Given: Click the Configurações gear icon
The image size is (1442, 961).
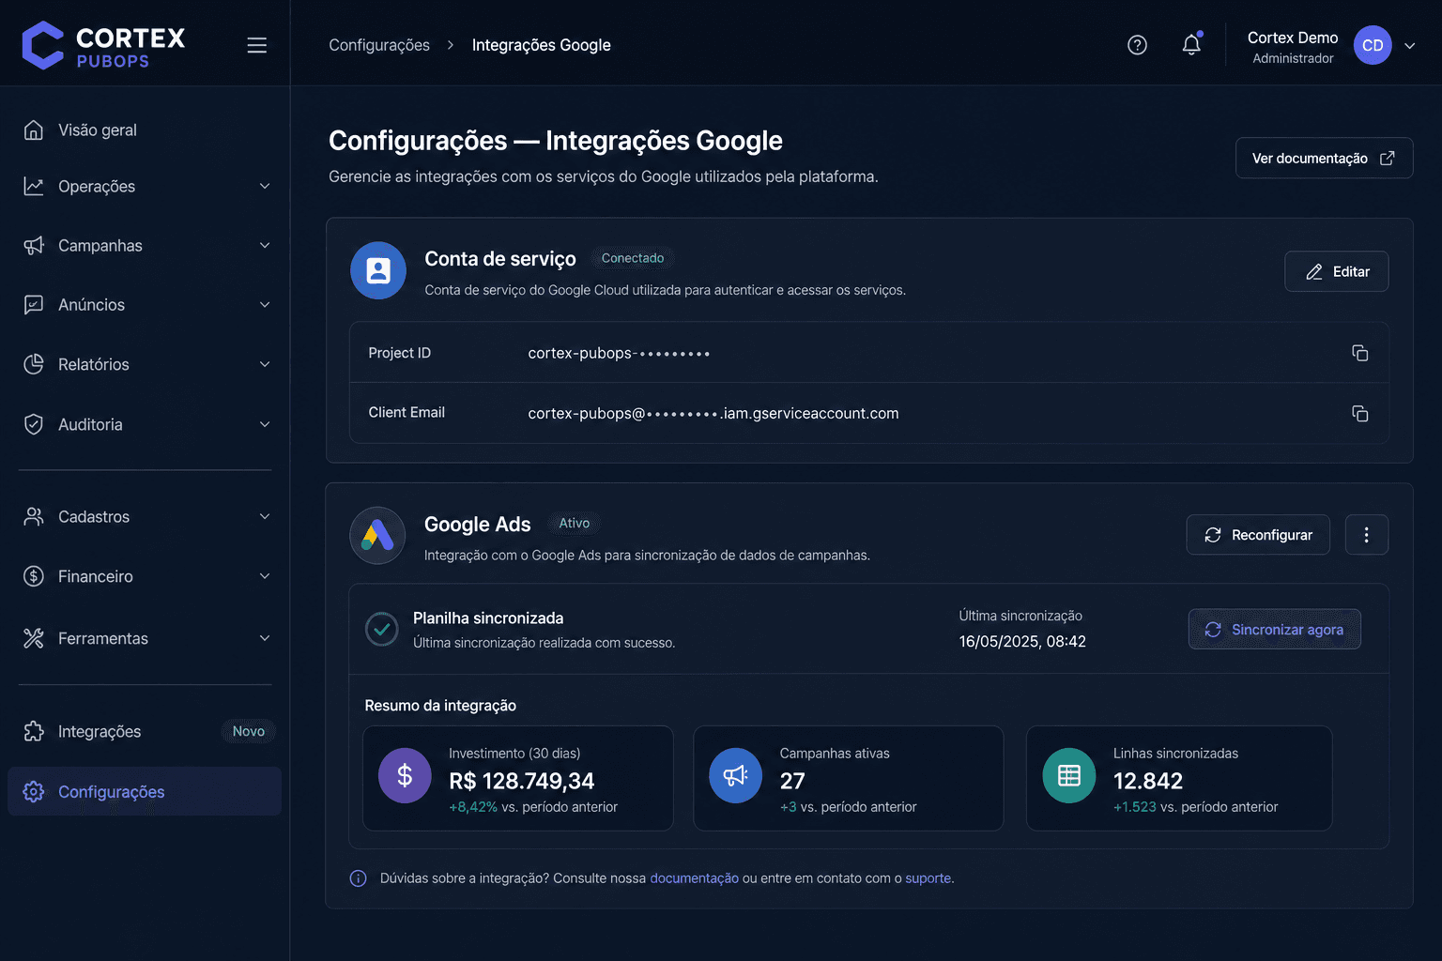Looking at the screenshot, I should [34, 791].
